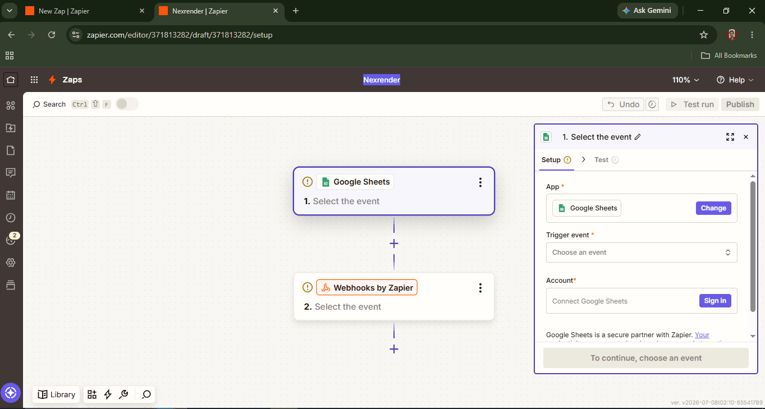Image resolution: width=765 pixels, height=409 pixels.
Task: Open All Bookmarks folder
Action: [x=729, y=56]
